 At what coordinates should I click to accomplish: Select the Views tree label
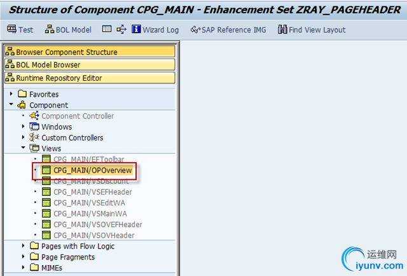[51, 149]
